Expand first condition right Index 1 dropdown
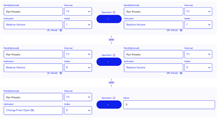 (x=198, y=25)
